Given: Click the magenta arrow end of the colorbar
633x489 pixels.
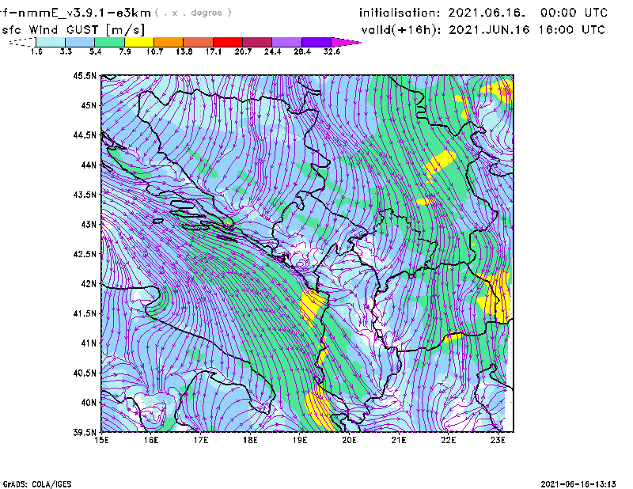Looking at the screenshot, I should [346, 42].
